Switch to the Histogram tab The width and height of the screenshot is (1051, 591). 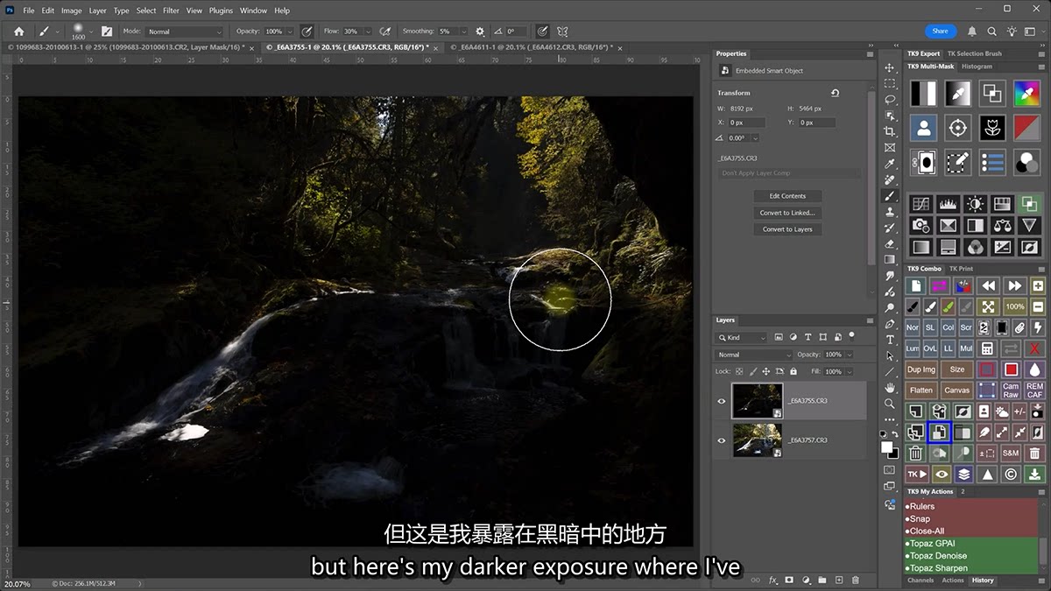[977, 67]
